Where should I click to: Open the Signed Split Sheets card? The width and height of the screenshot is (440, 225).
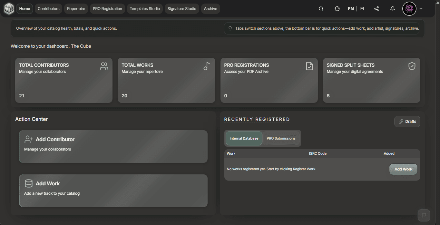click(x=372, y=80)
